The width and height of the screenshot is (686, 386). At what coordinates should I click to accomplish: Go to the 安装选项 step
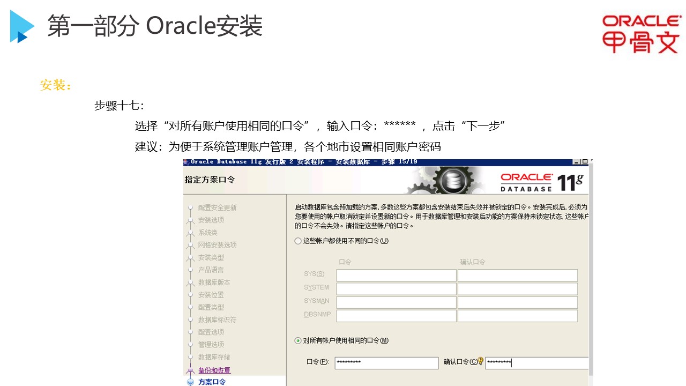211,220
